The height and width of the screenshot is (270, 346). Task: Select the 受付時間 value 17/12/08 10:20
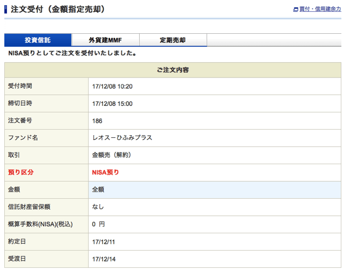(112, 87)
